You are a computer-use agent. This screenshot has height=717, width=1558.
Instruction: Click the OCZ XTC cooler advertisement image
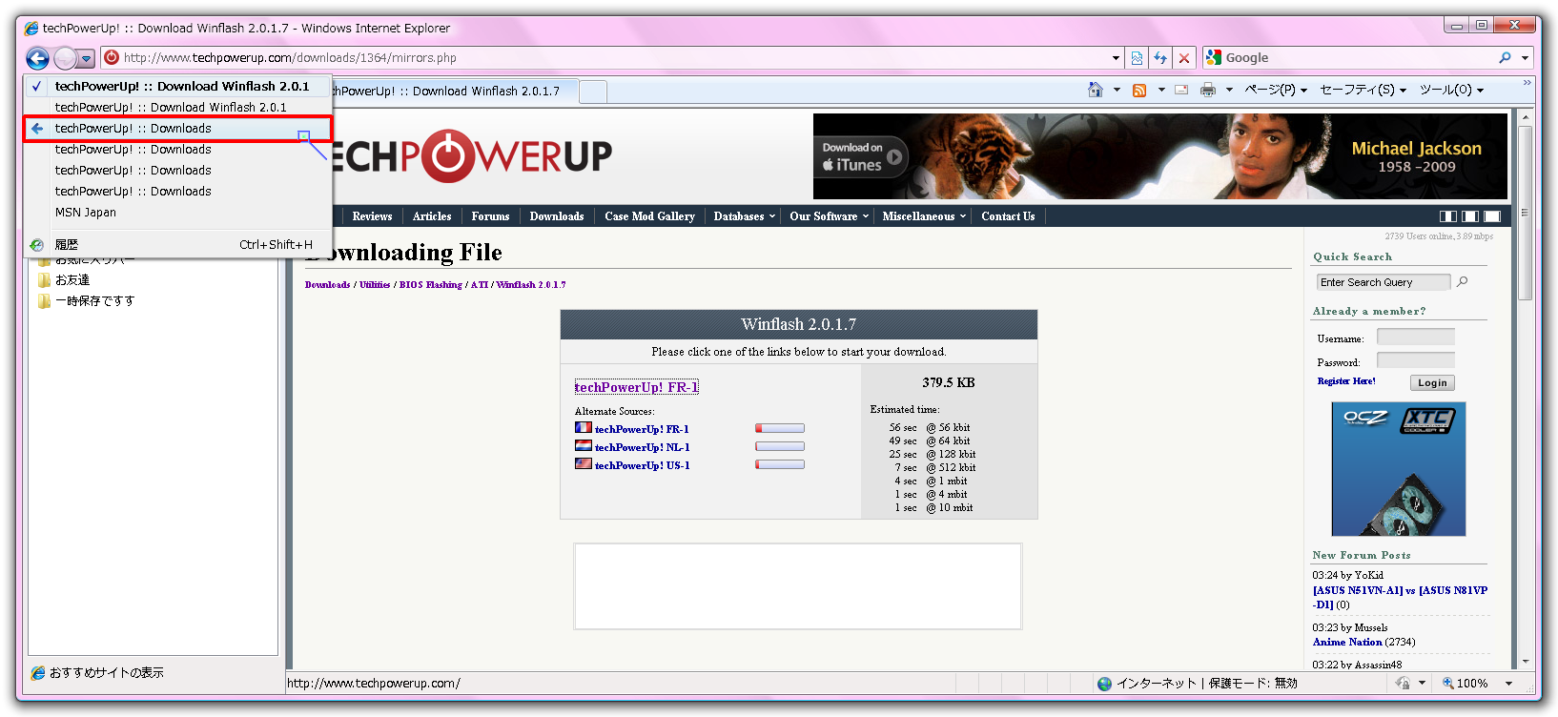pyautogui.click(x=1398, y=469)
